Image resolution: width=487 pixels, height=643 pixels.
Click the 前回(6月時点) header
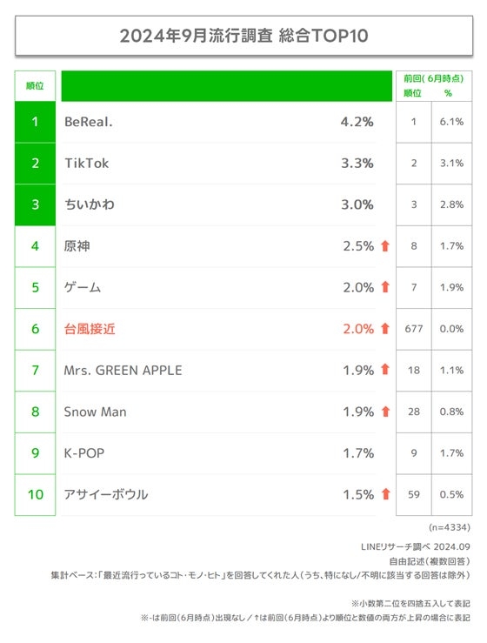click(434, 78)
